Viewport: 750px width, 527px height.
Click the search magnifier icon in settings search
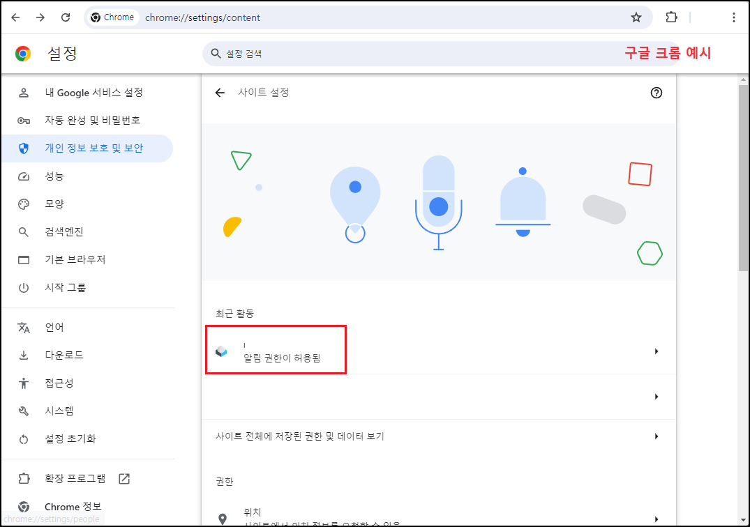pos(216,54)
